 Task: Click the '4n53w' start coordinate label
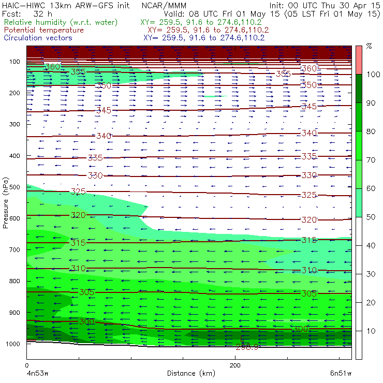click(37, 373)
